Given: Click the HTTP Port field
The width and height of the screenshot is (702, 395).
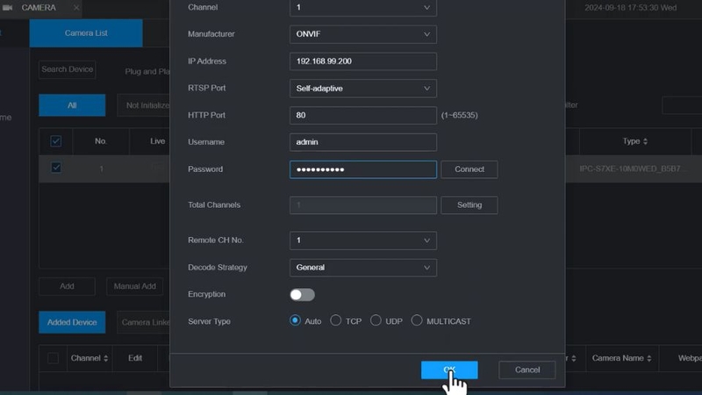Looking at the screenshot, I should (x=363, y=116).
